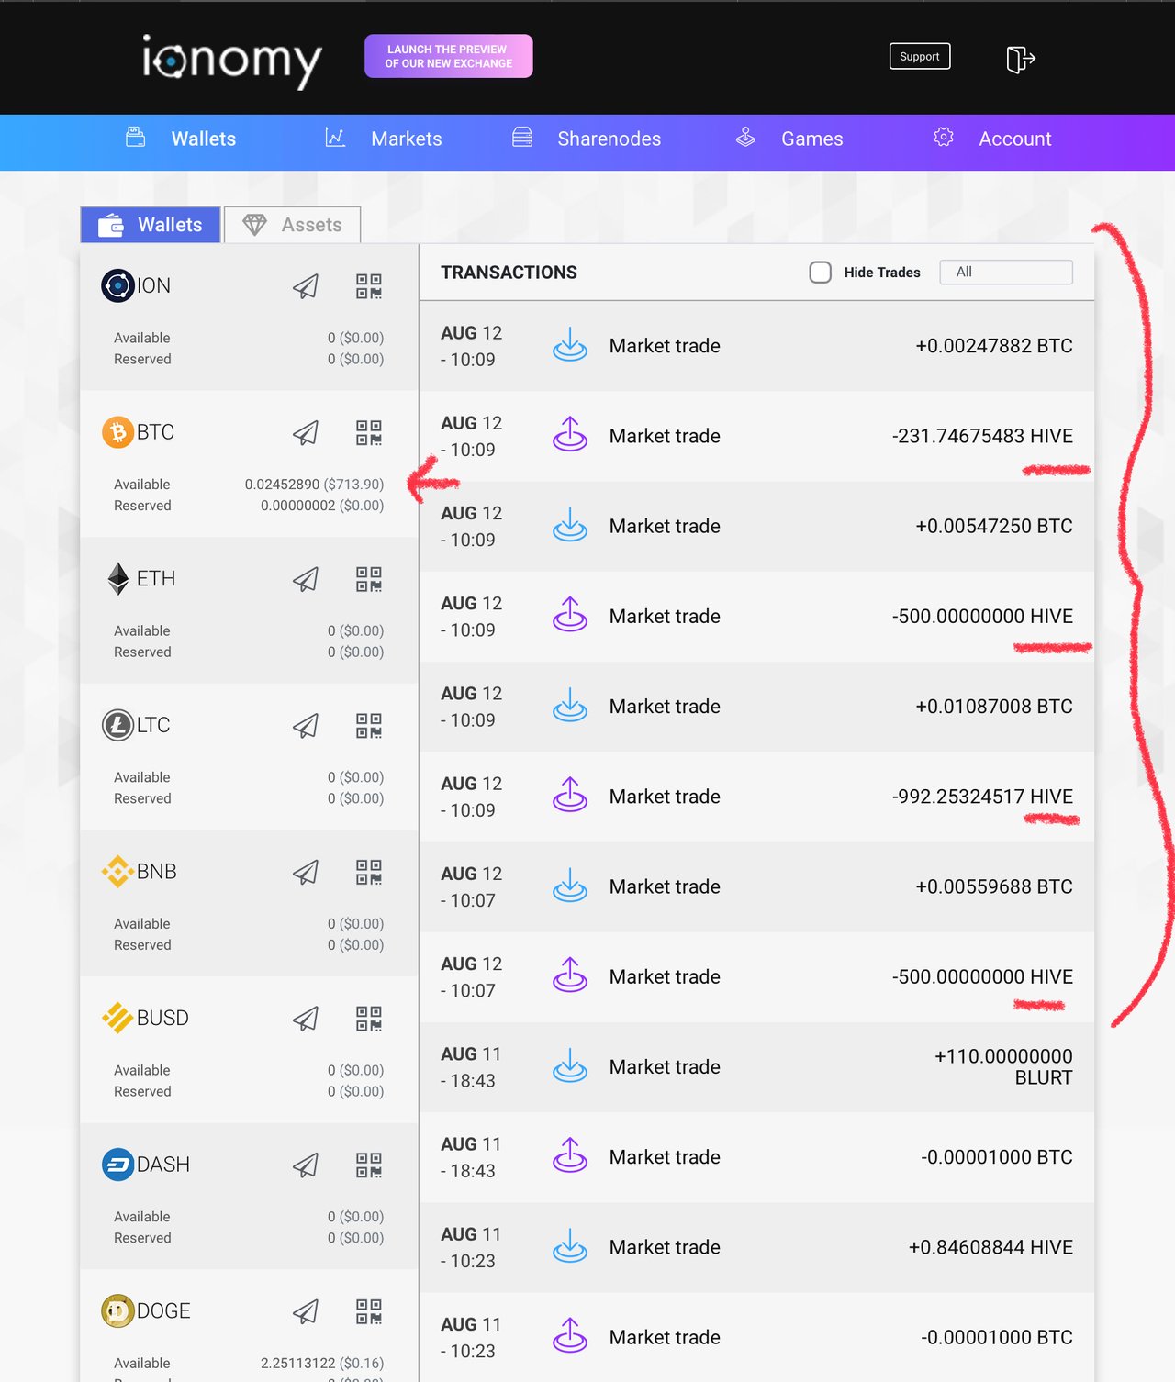
Task: Open the All transactions filter dropdown
Action: click(1006, 272)
